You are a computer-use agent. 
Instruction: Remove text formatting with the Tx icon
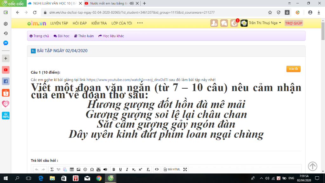click(x=148, y=170)
